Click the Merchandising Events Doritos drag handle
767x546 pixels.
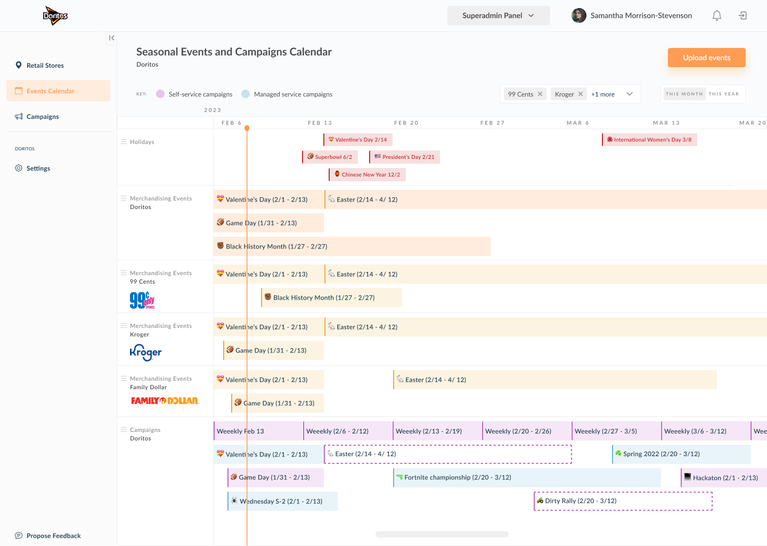(124, 198)
